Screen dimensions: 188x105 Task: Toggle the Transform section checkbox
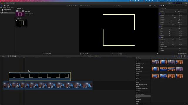tap(160, 14)
